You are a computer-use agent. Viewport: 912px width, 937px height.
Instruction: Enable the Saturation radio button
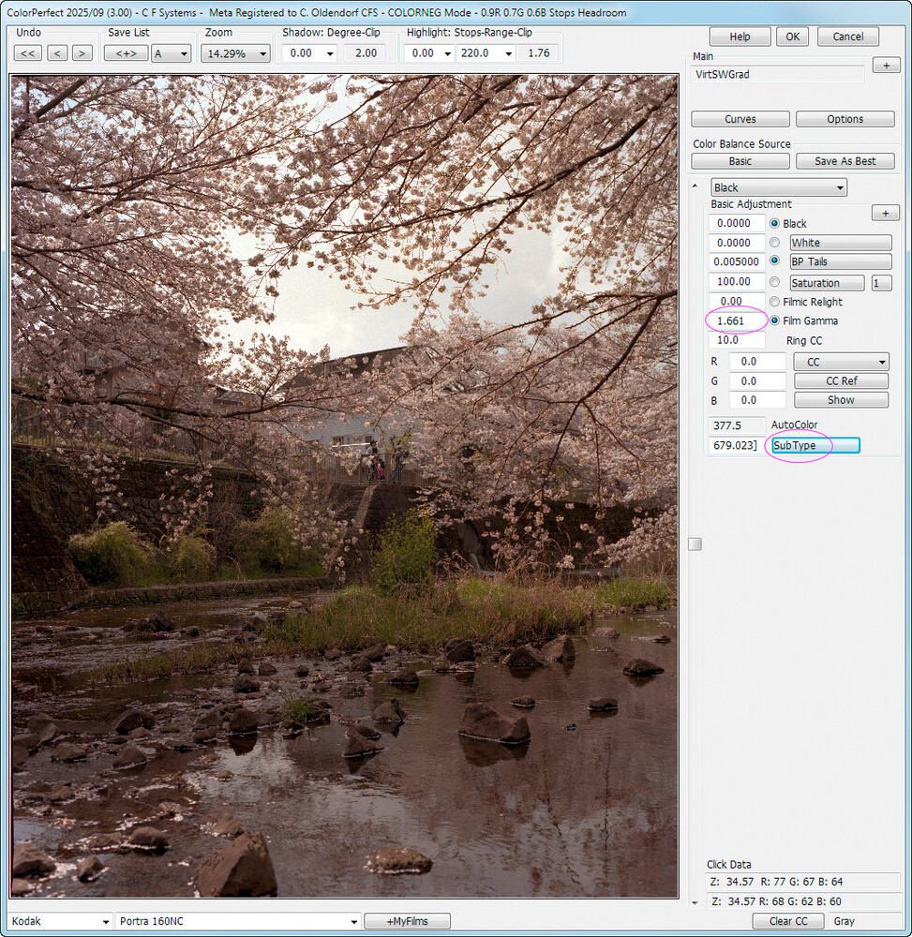(774, 282)
